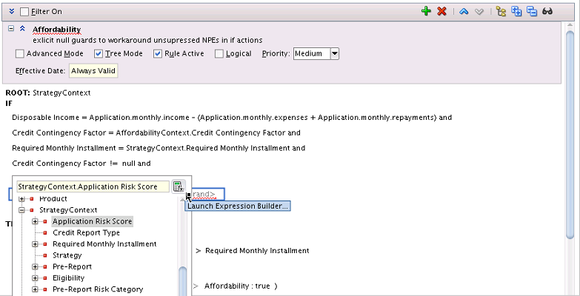Viewport: 580px width, 296px height.
Task: Click the blue move up arrow icon
Action: [x=464, y=12]
